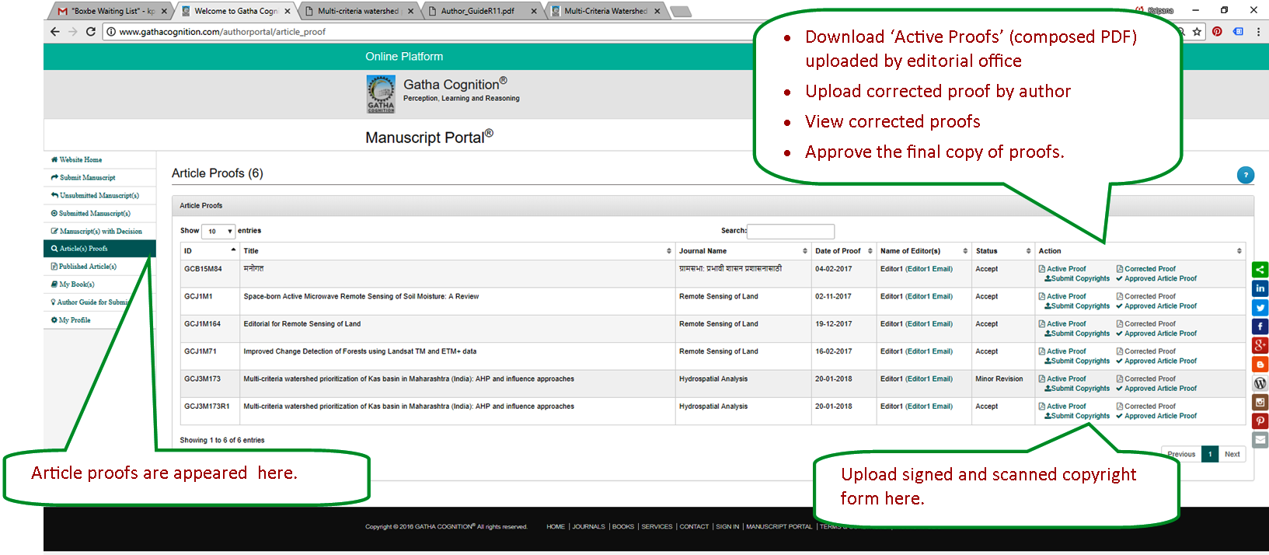Share page via Twitter icon

click(1260, 308)
